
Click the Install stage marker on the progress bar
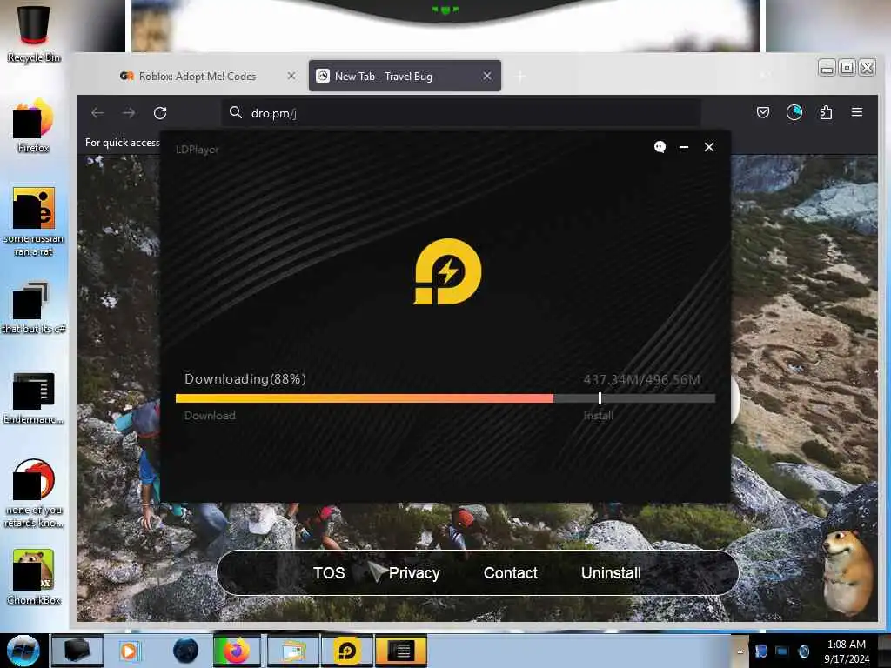[x=600, y=398]
